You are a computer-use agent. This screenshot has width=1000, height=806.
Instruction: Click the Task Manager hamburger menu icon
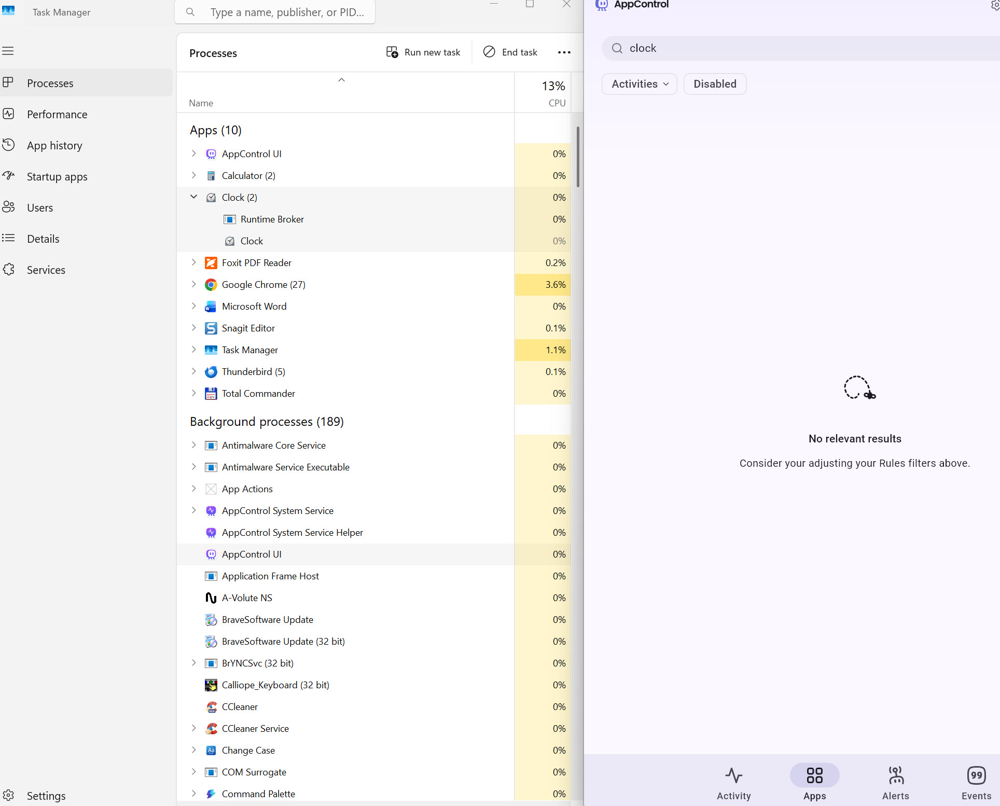point(8,51)
